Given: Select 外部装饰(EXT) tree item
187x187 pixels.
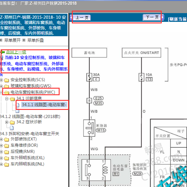Looking at the screenshot, I should coord(23,139).
